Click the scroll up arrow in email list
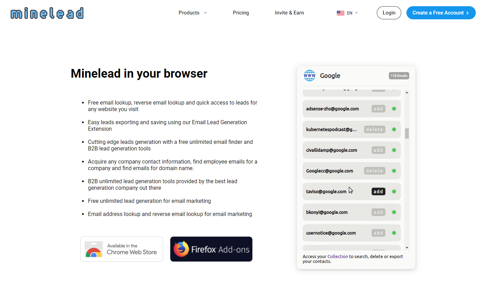 (x=407, y=92)
